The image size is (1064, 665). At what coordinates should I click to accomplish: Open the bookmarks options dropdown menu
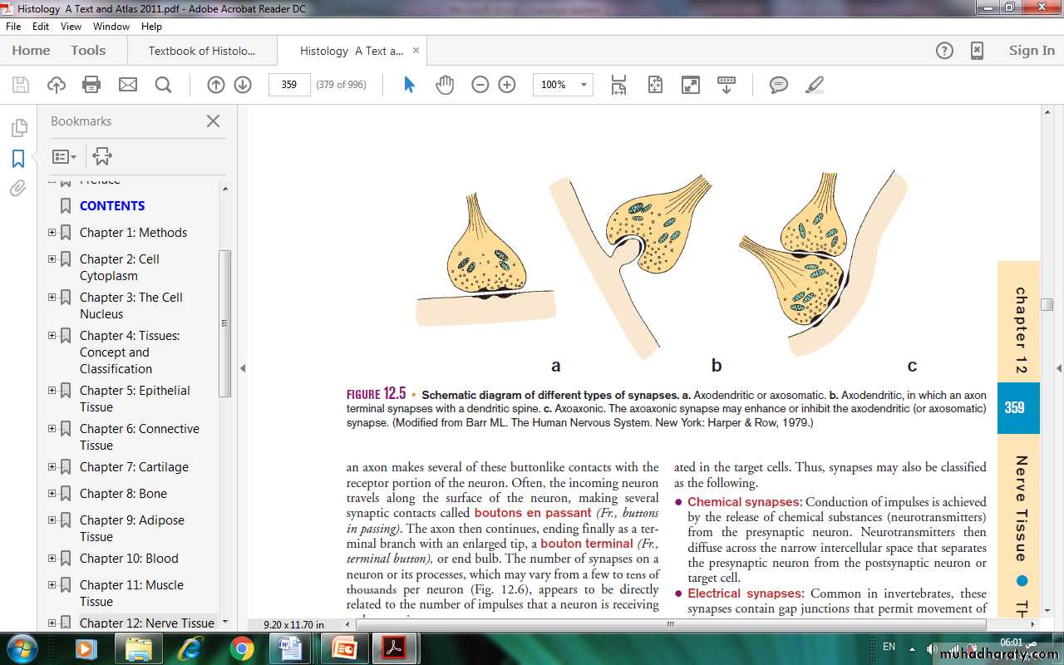[x=64, y=156]
